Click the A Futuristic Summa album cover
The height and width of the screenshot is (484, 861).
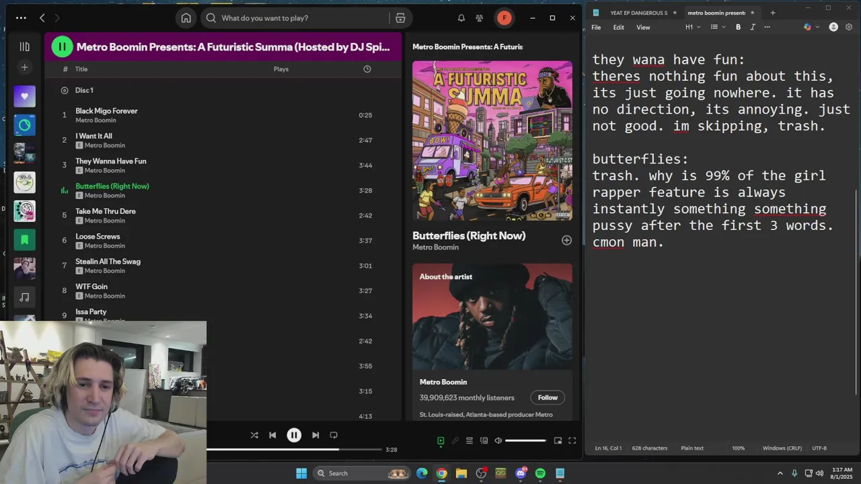[x=492, y=140]
